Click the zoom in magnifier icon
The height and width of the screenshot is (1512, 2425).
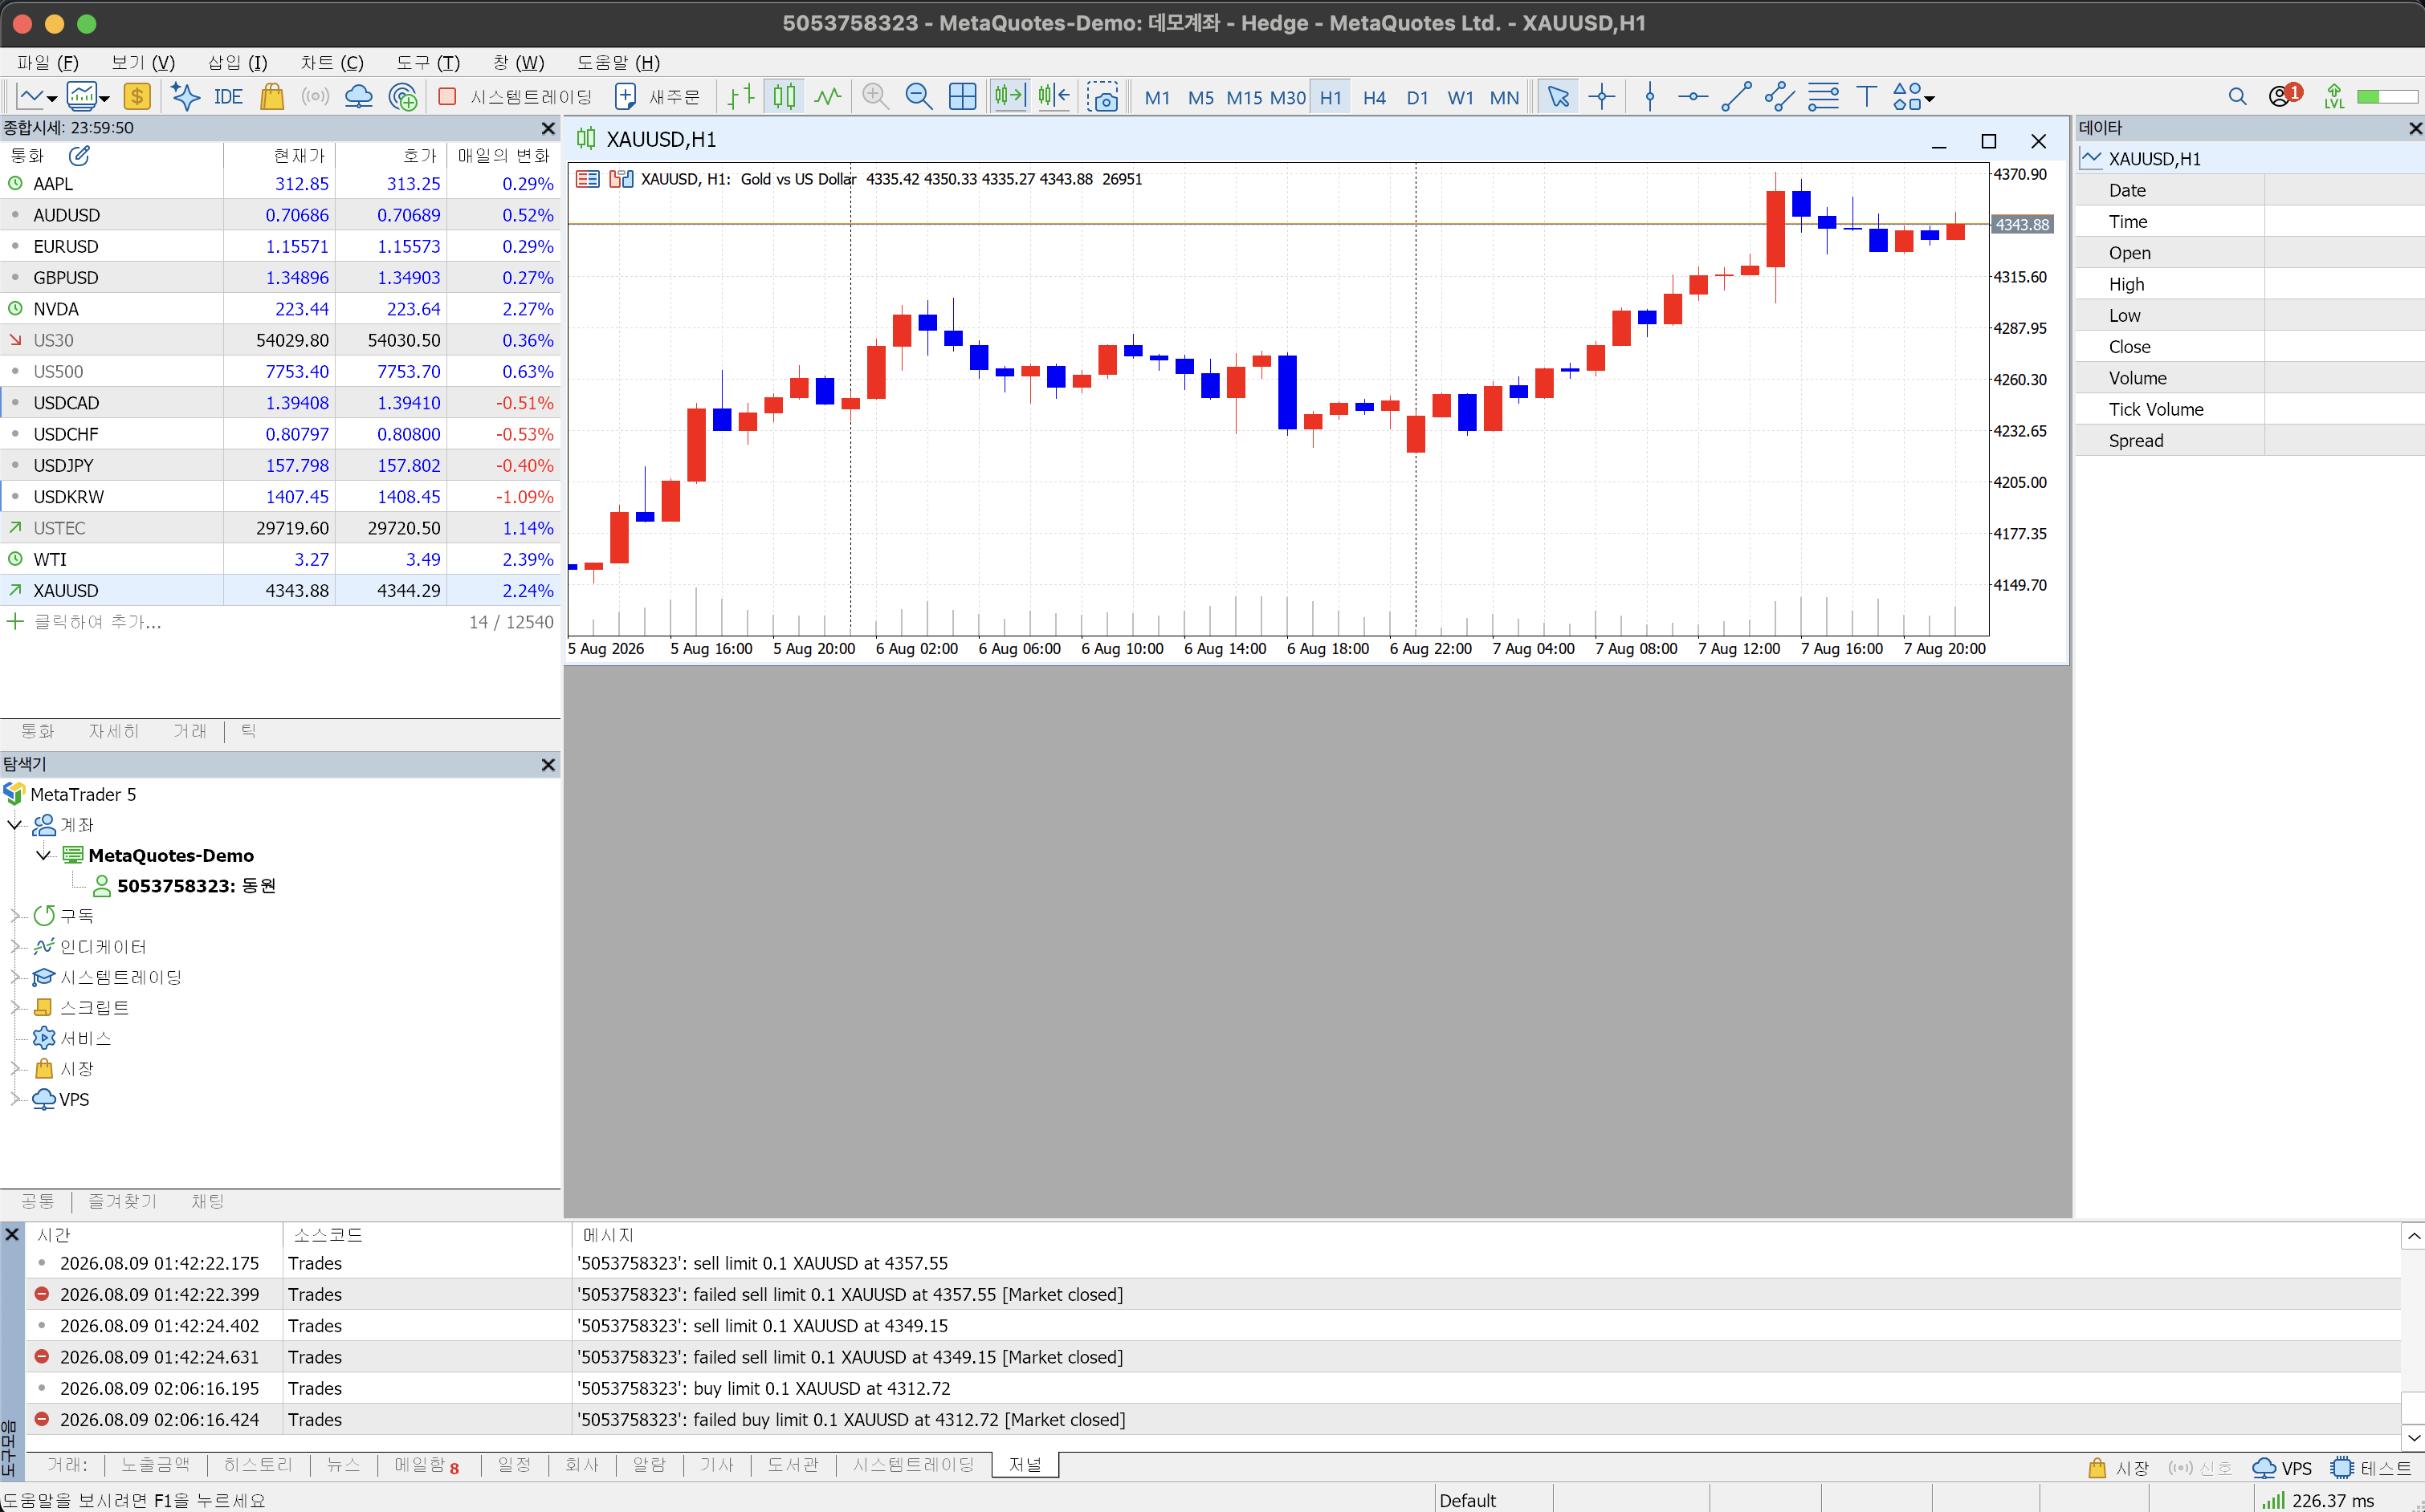coord(875,97)
